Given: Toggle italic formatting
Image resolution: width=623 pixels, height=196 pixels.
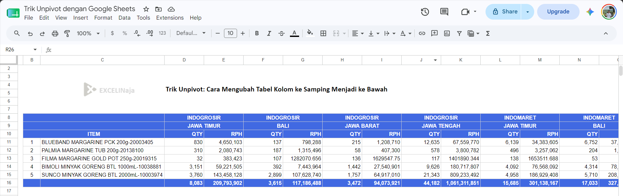Looking at the screenshot, I should [x=269, y=33].
